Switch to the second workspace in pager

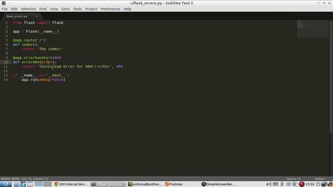click(x=47, y=184)
